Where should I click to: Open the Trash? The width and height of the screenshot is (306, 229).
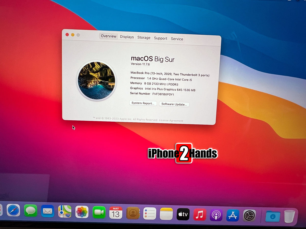tap(289, 217)
